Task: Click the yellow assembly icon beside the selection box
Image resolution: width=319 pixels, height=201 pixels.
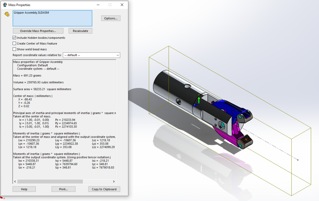Action: point(6,14)
